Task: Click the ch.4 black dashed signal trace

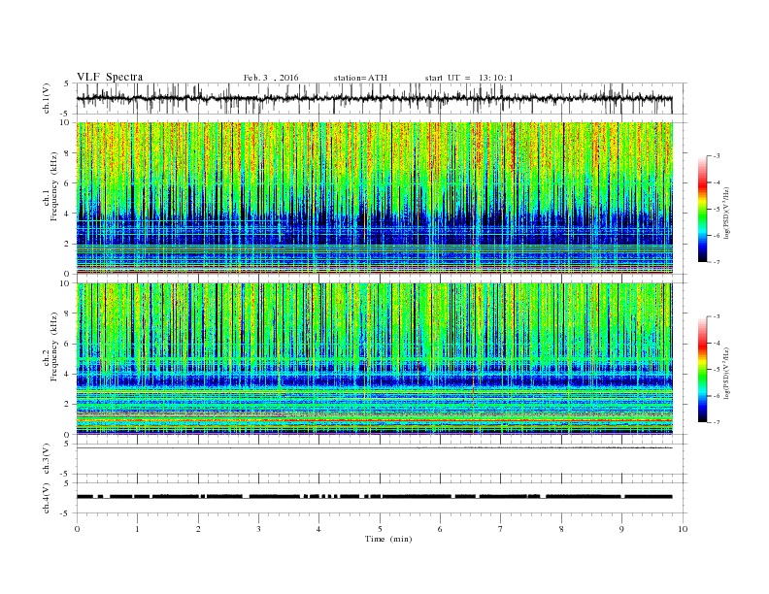Action: click(x=374, y=497)
